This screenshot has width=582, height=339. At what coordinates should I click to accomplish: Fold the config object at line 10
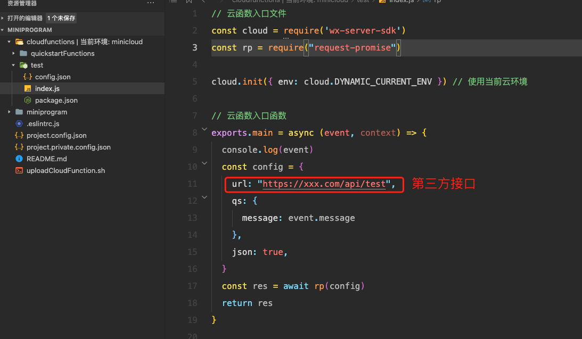[x=204, y=163]
